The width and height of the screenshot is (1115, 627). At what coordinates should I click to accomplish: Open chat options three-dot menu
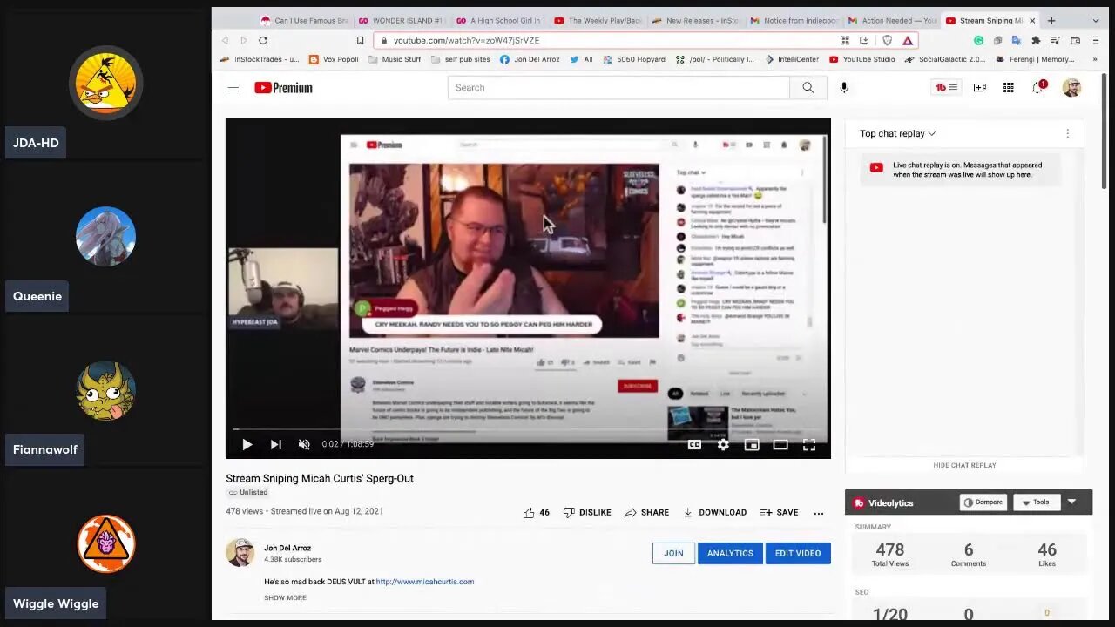click(x=1067, y=134)
